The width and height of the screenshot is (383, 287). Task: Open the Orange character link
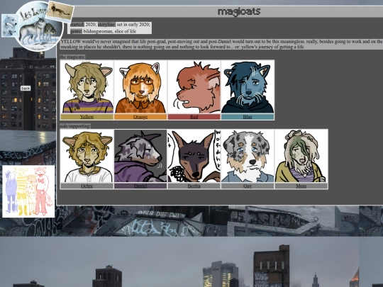(x=140, y=117)
